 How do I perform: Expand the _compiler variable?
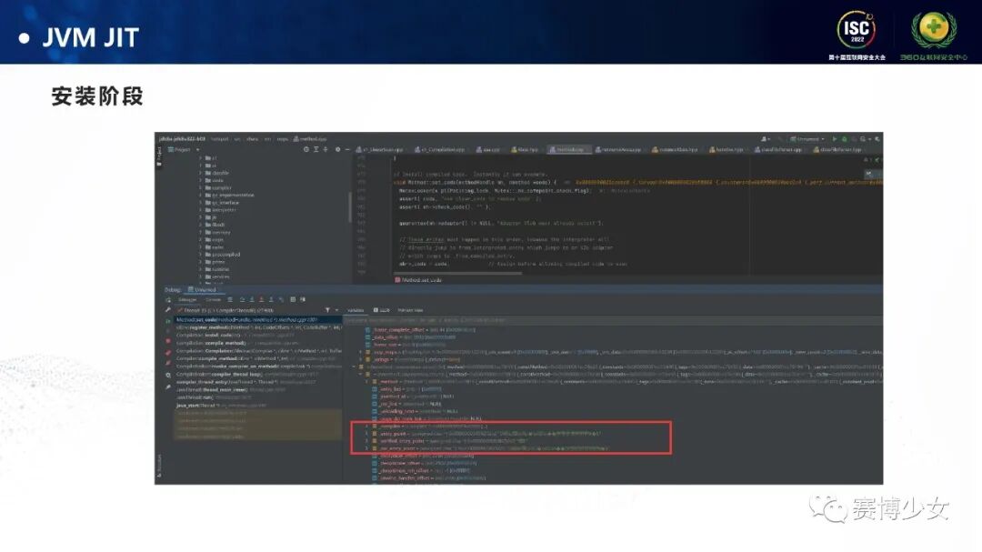[367, 427]
